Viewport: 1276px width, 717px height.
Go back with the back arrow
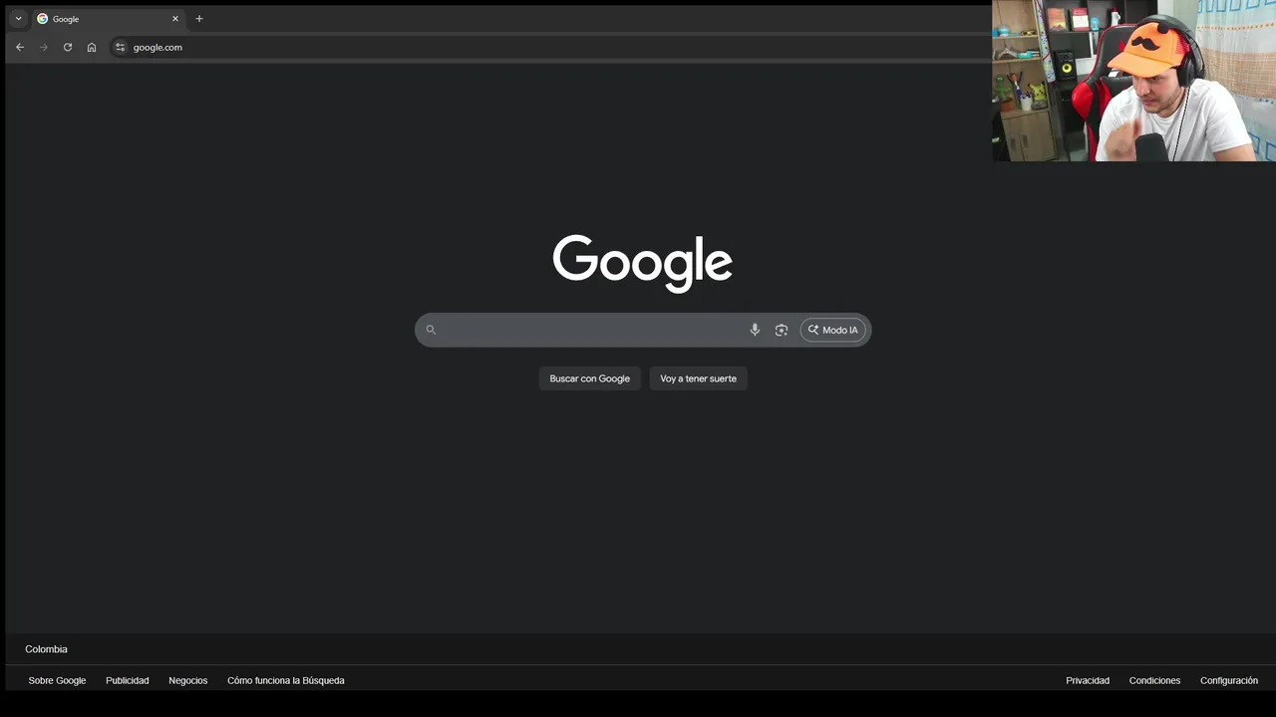[20, 47]
